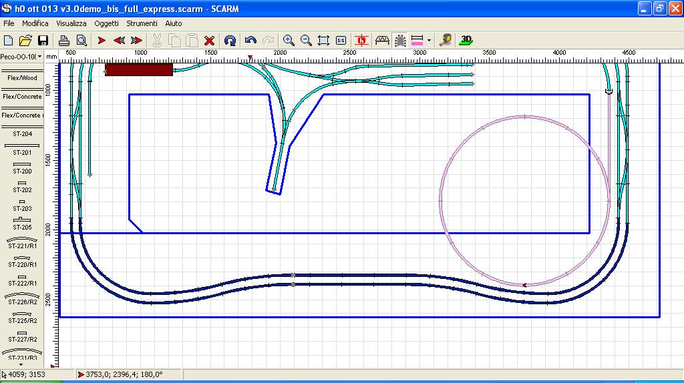Viewport: 684px width, 383px height.
Task: Create a new layout file
Action: [x=8, y=41]
